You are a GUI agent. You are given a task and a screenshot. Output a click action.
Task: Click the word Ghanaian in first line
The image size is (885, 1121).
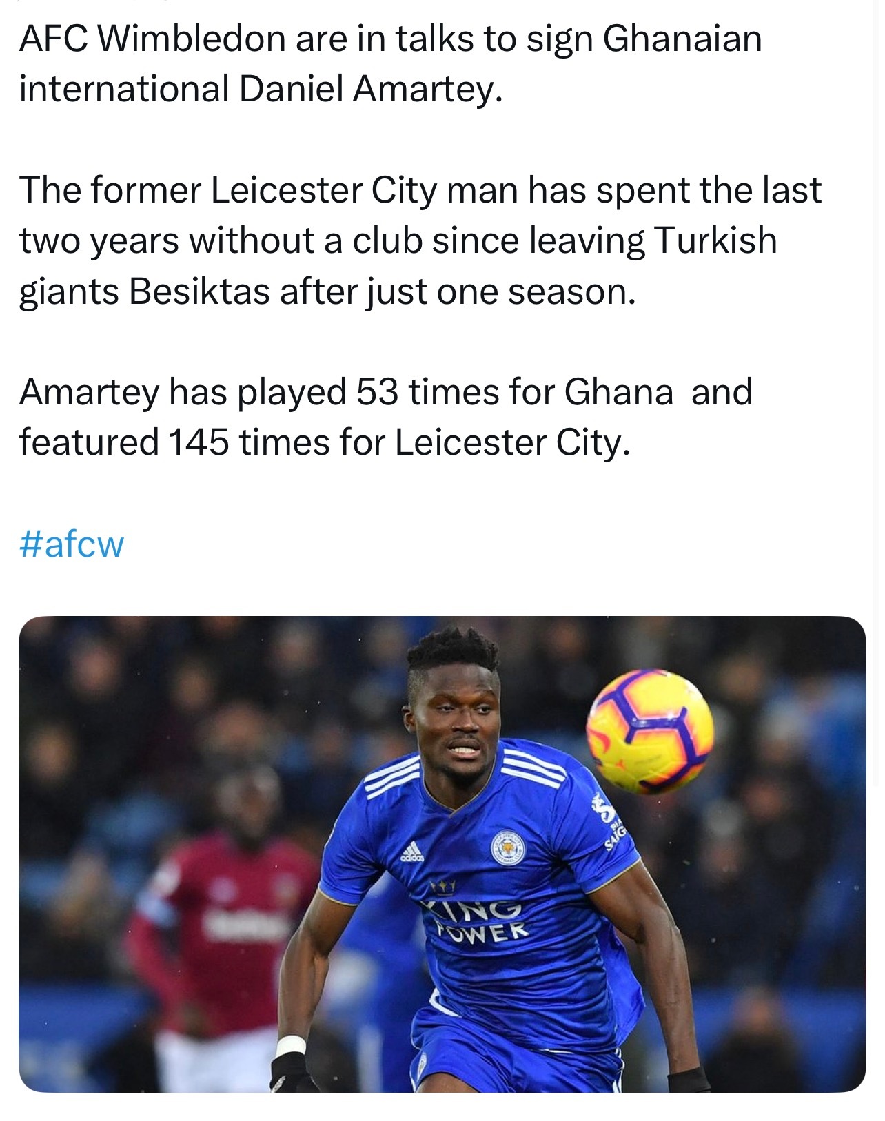pos(682,39)
